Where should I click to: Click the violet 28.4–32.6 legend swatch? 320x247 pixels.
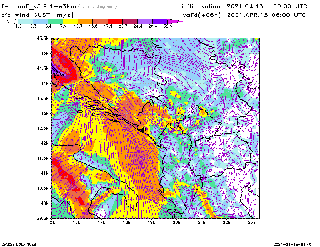click(x=160, y=21)
